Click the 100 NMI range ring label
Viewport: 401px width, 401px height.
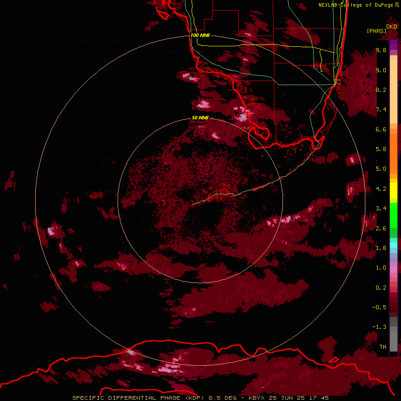pyautogui.click(x=200, y=35)
